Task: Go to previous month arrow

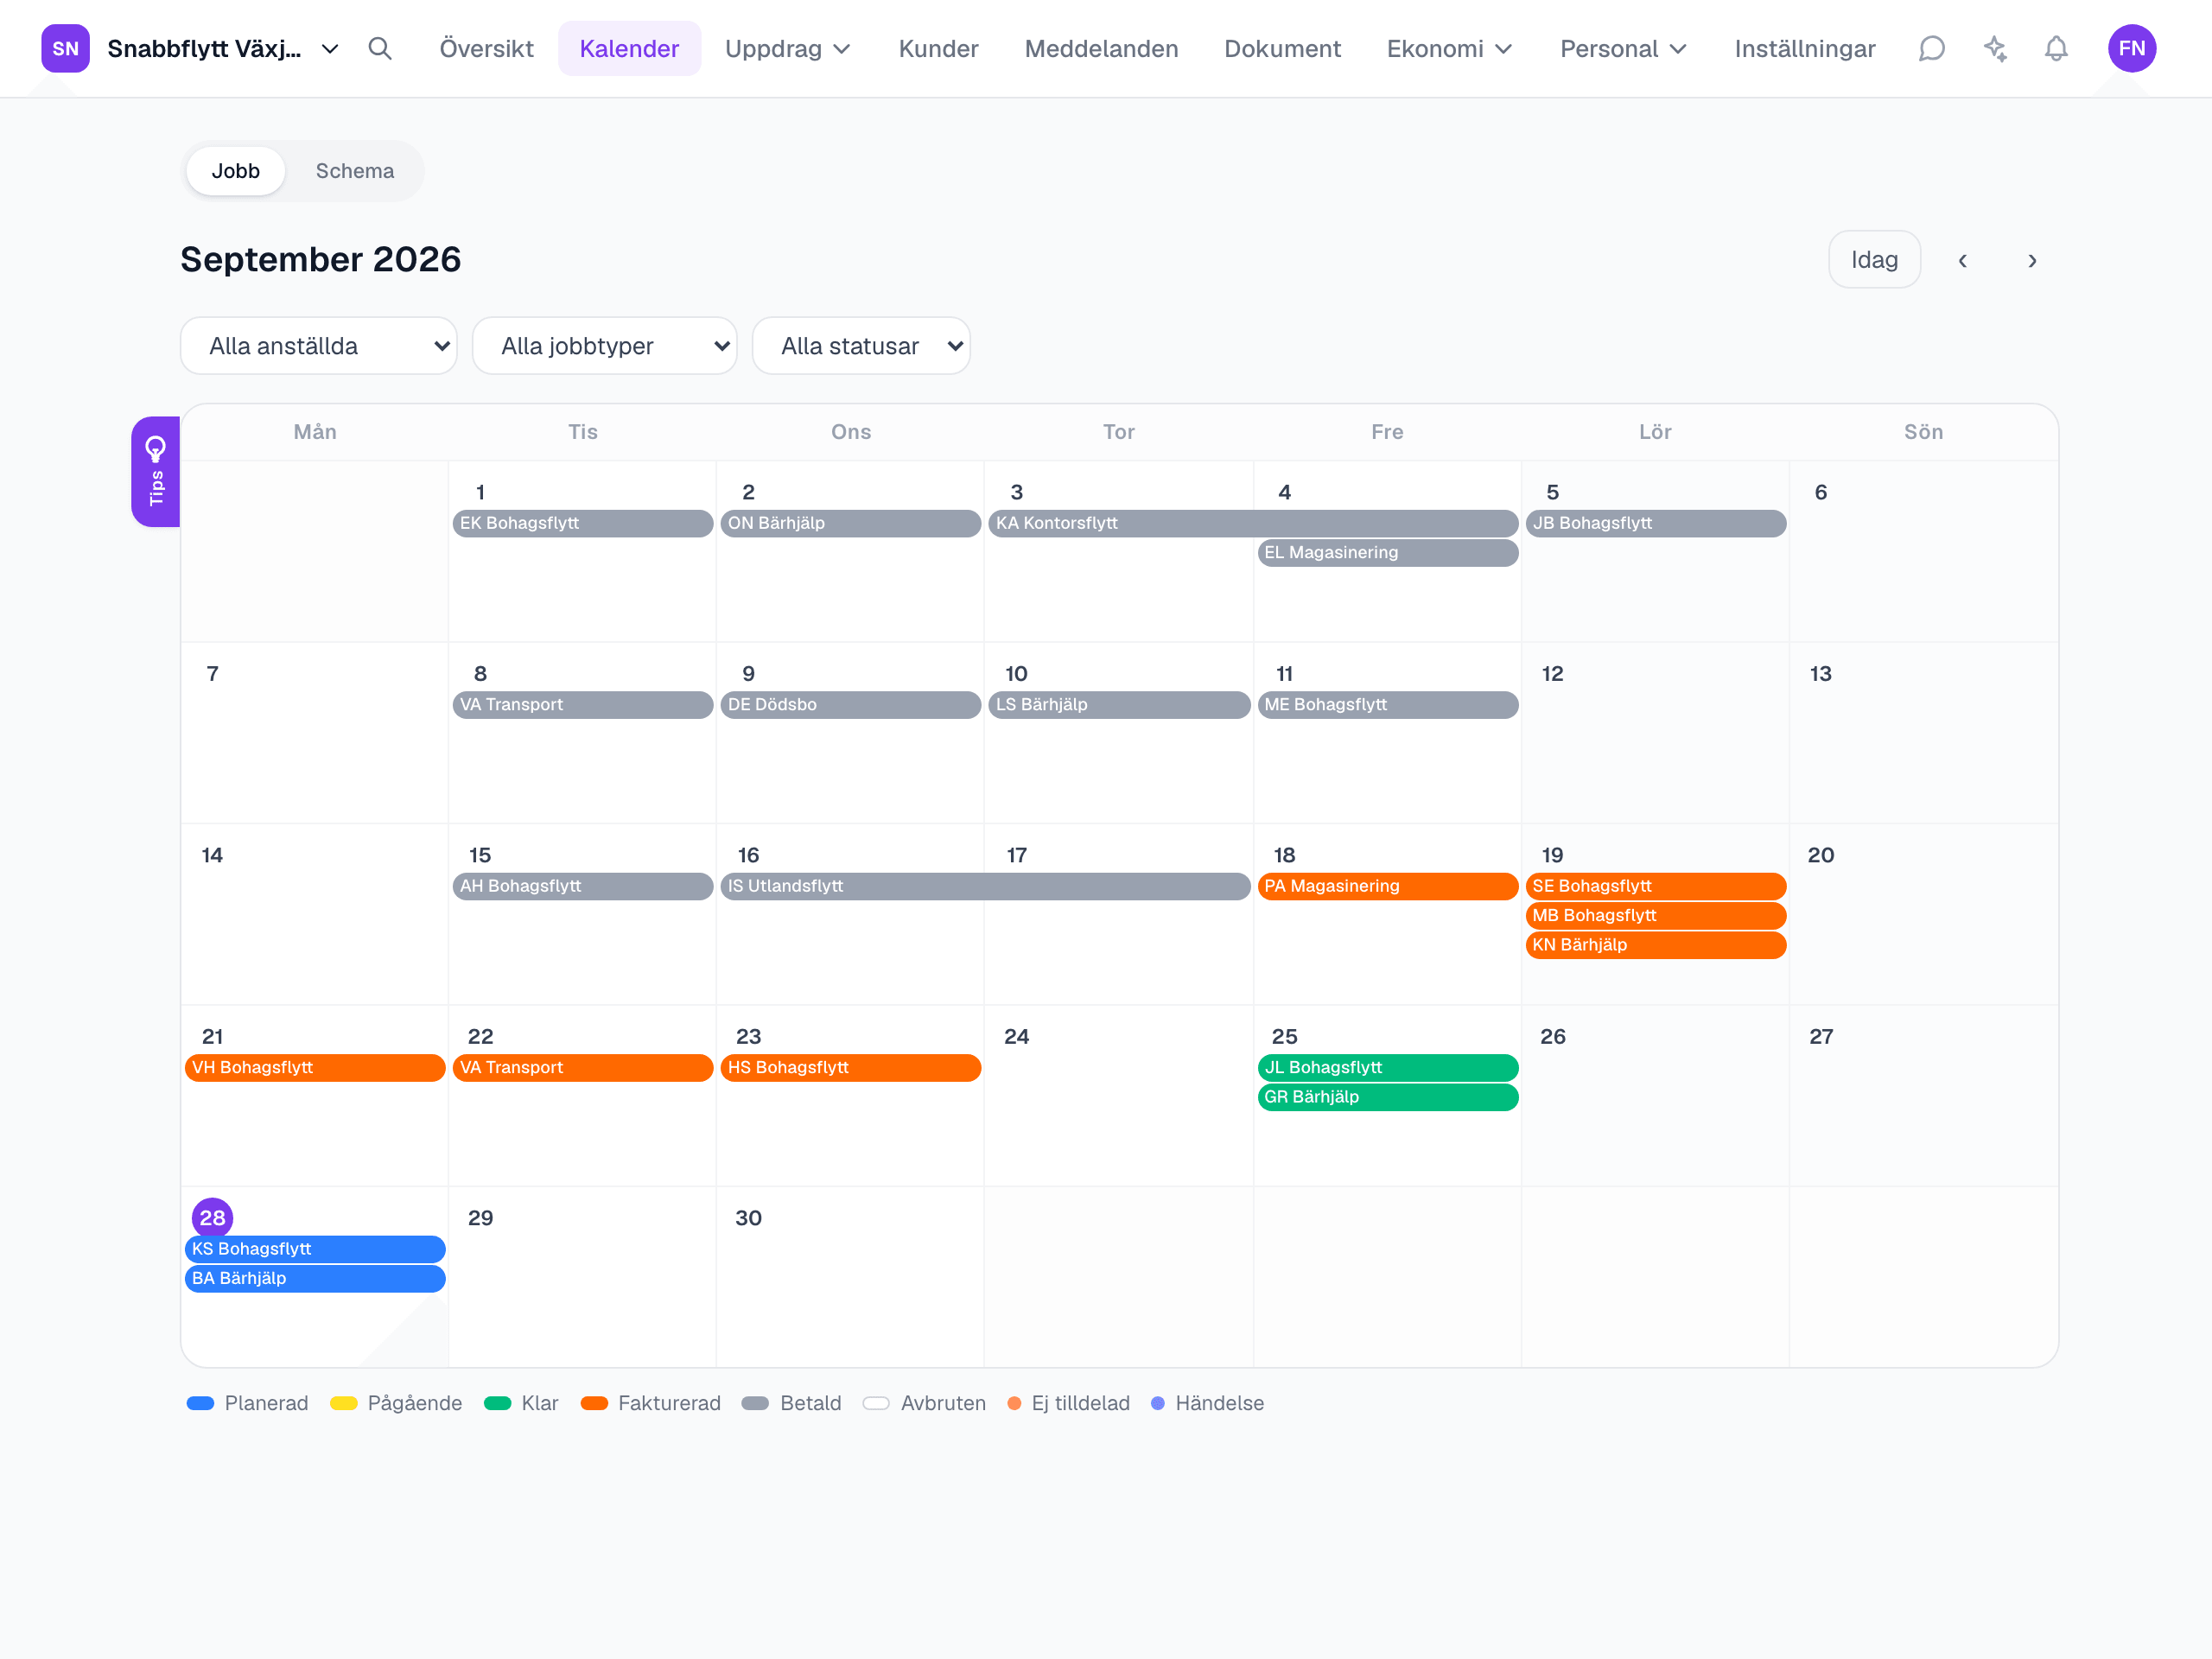Action: 1963,260
